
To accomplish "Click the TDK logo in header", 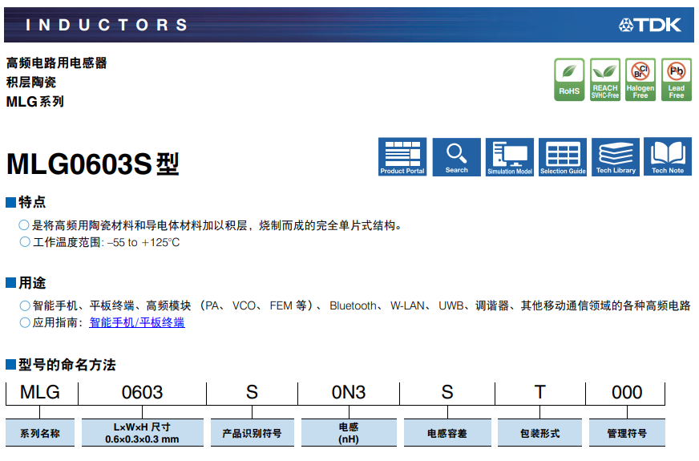I will click(650, 25).
